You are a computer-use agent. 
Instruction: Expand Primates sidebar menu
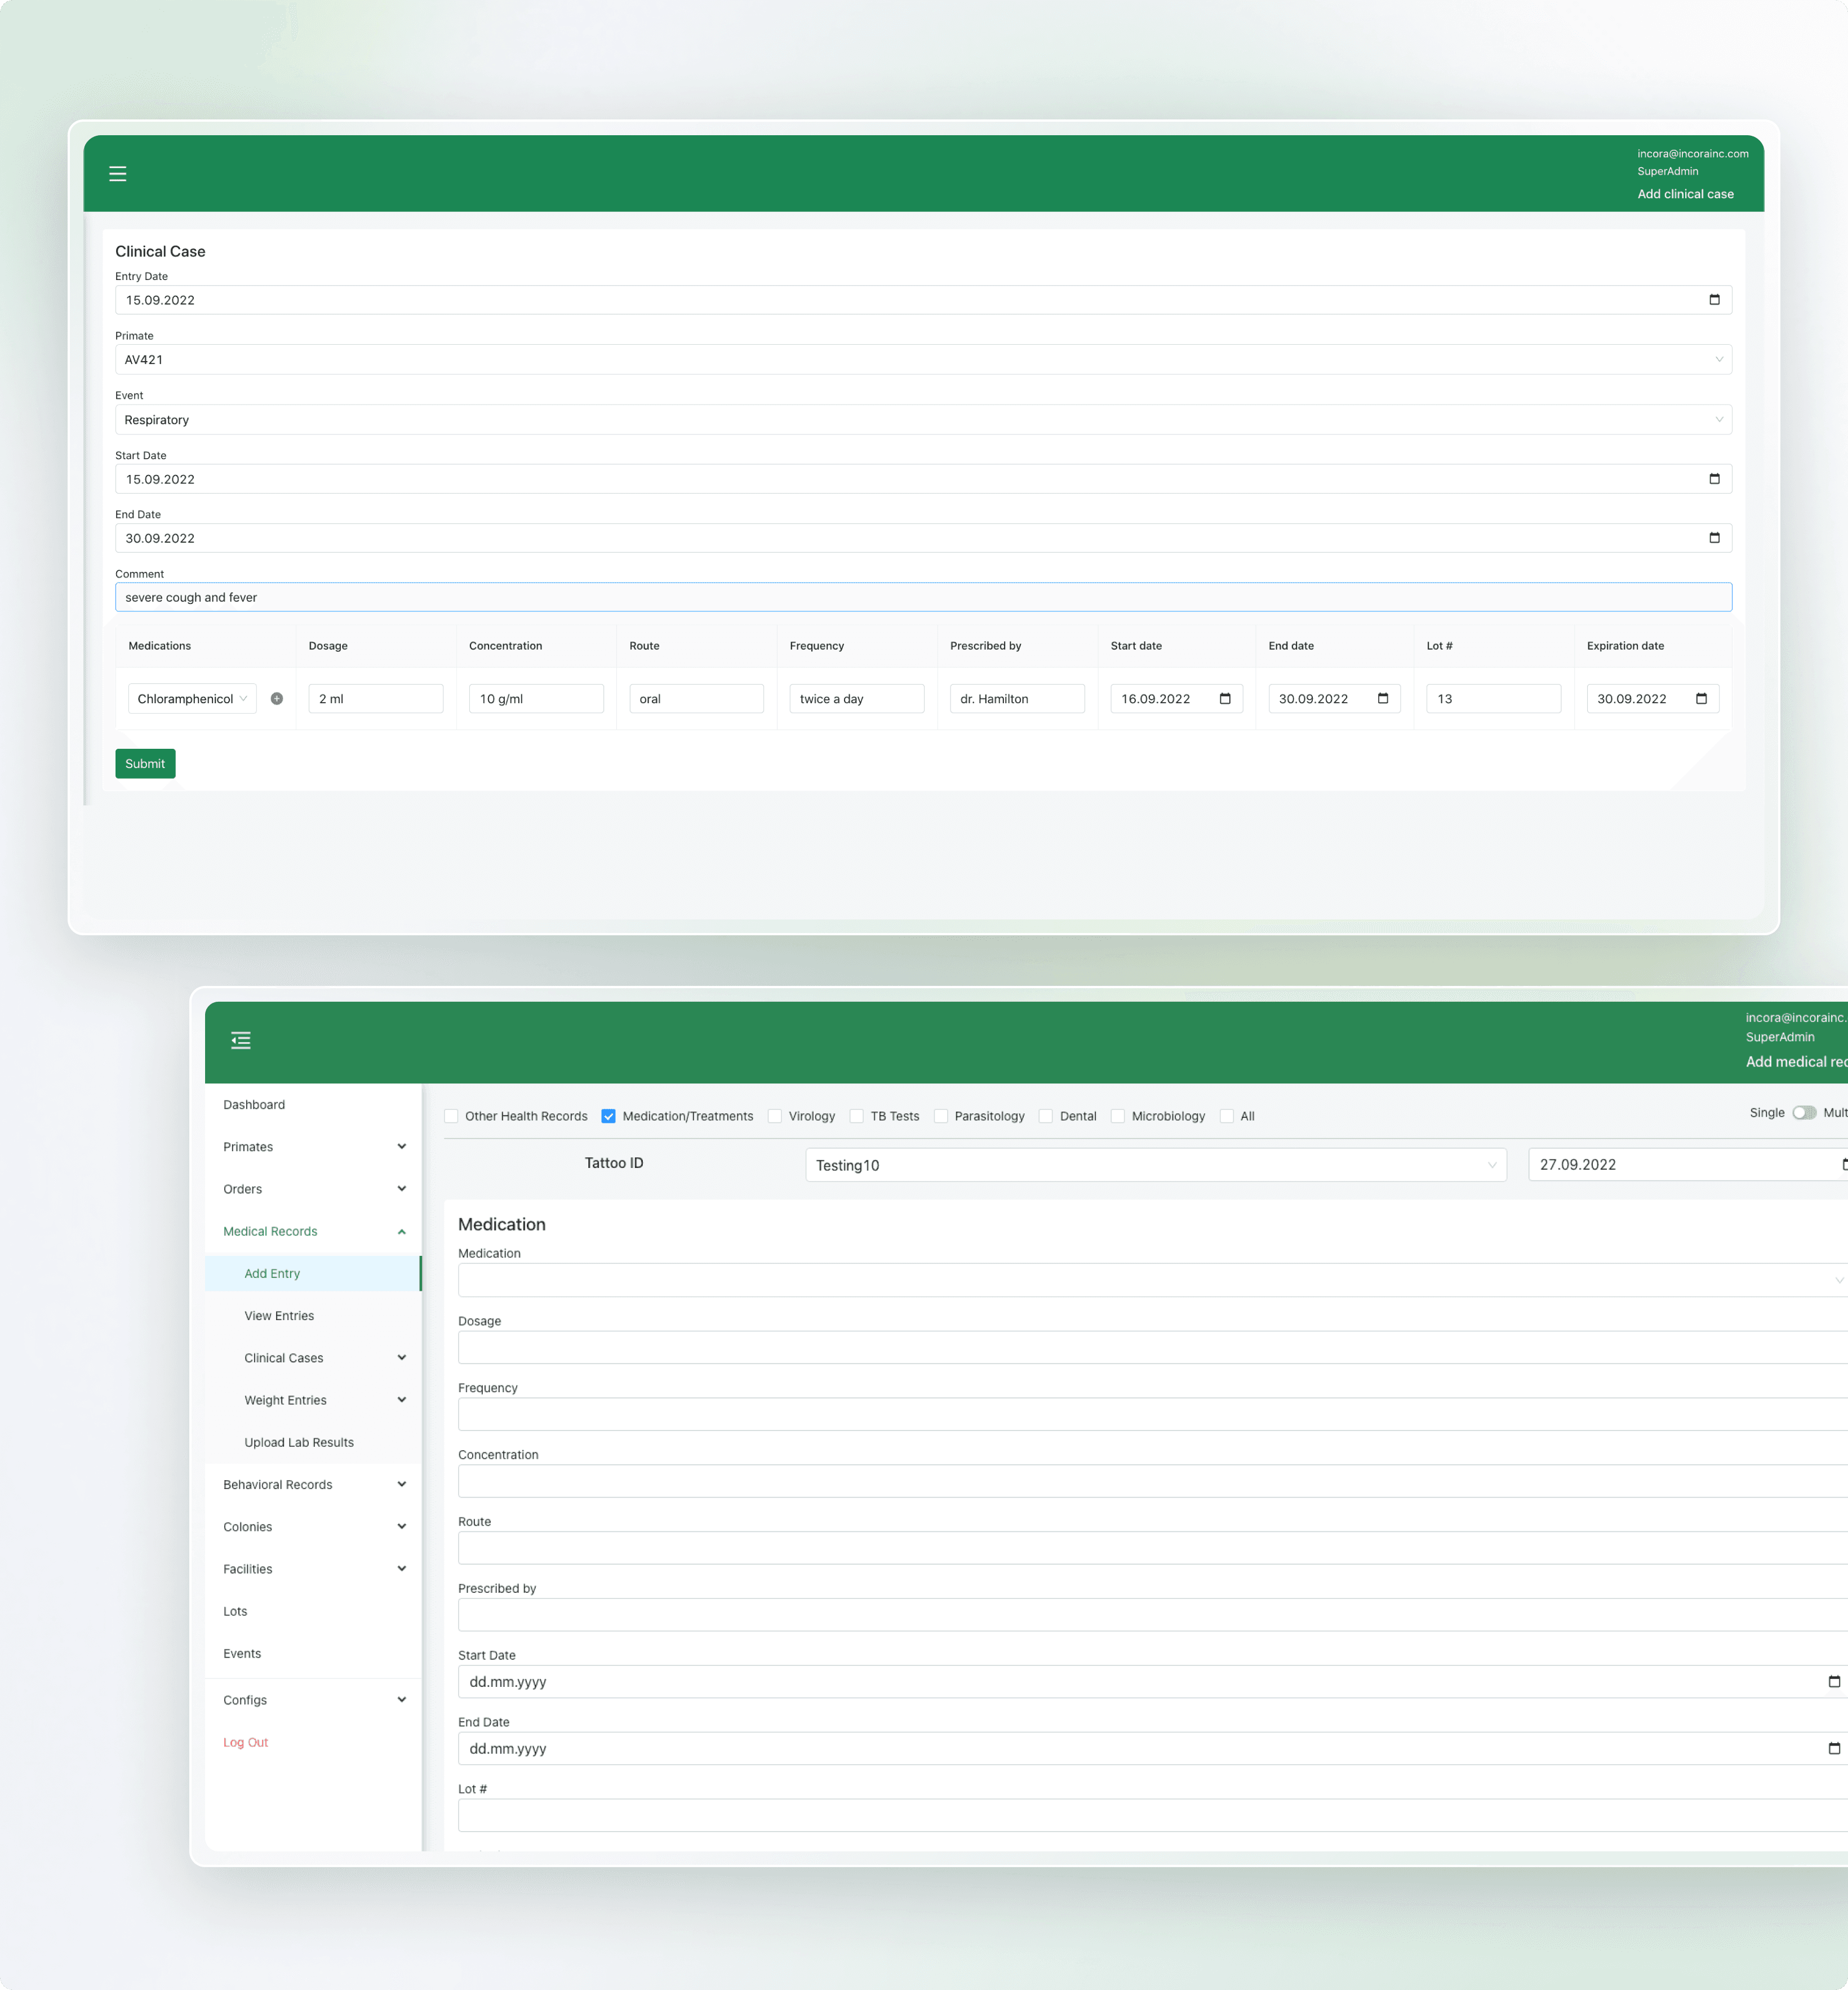coord(313,1147)
